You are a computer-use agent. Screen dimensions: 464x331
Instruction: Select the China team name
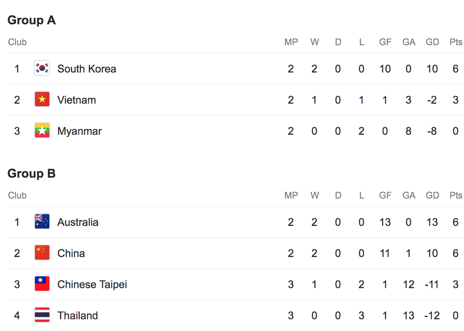coord(71,253)
